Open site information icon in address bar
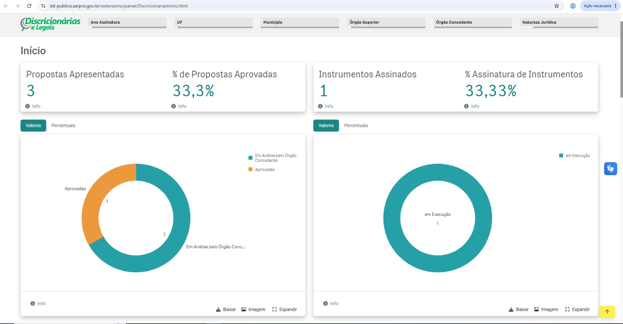The image size is (623, 324). [x=43, y=6]
